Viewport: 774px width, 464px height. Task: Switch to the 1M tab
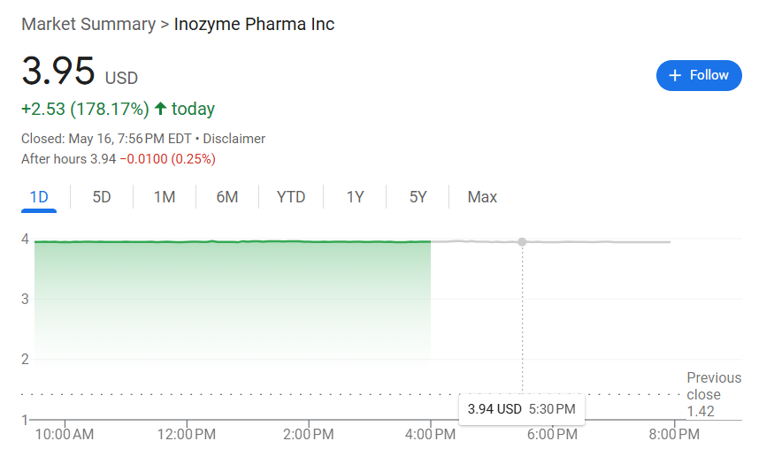[165, 197]
